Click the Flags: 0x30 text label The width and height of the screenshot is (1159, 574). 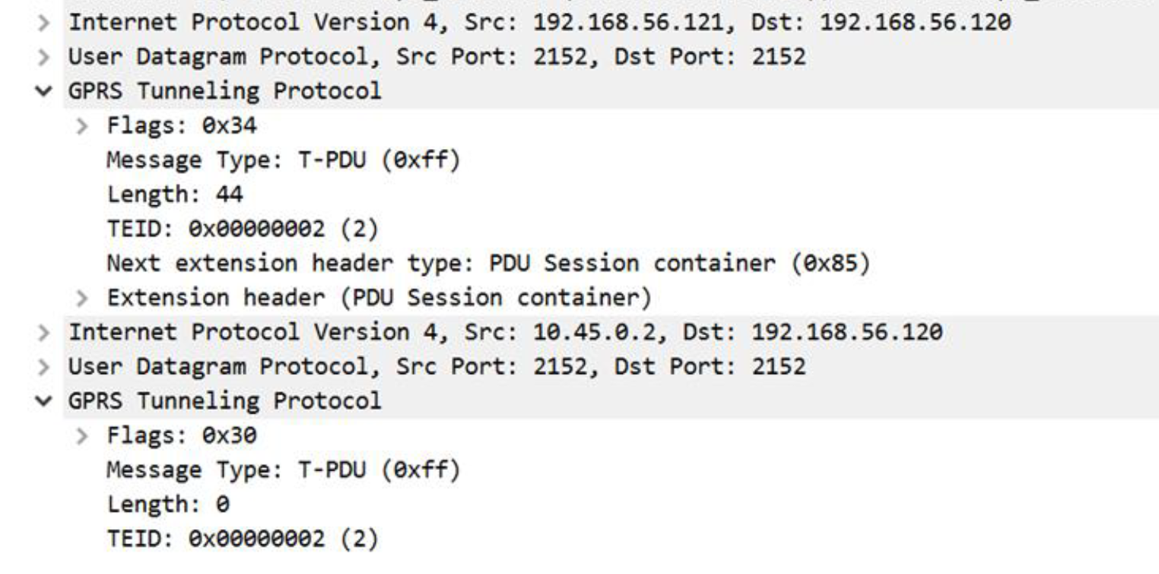coord(181,436)
